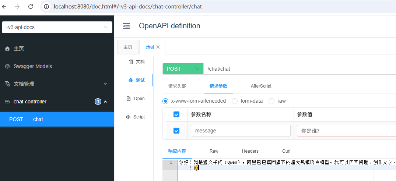Collapse the sidebar with the menu fold icon

126,26
